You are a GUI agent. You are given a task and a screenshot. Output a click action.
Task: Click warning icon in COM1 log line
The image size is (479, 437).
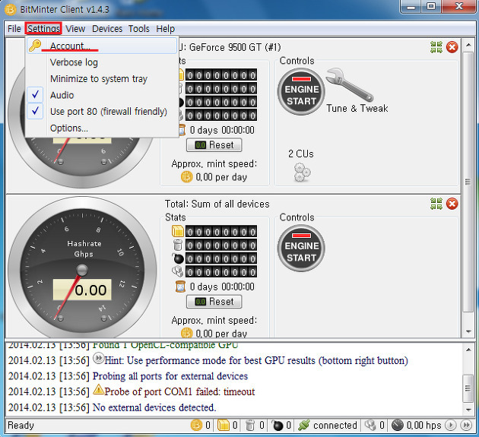click(x=98, y=389)
